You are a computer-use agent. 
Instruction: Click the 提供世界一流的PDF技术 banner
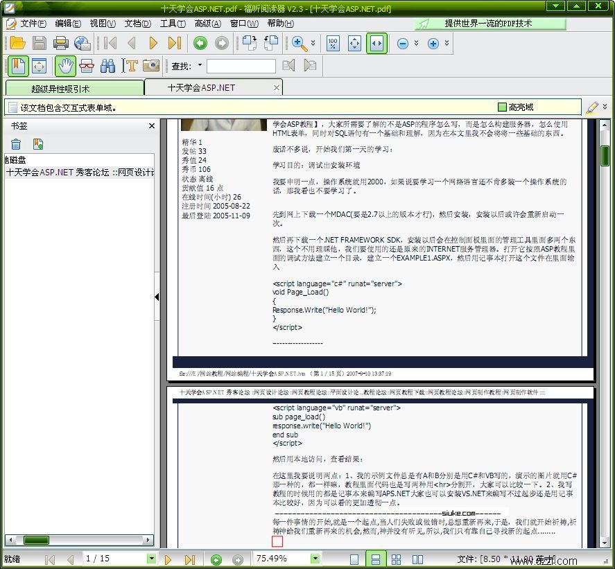click(490, 24)
